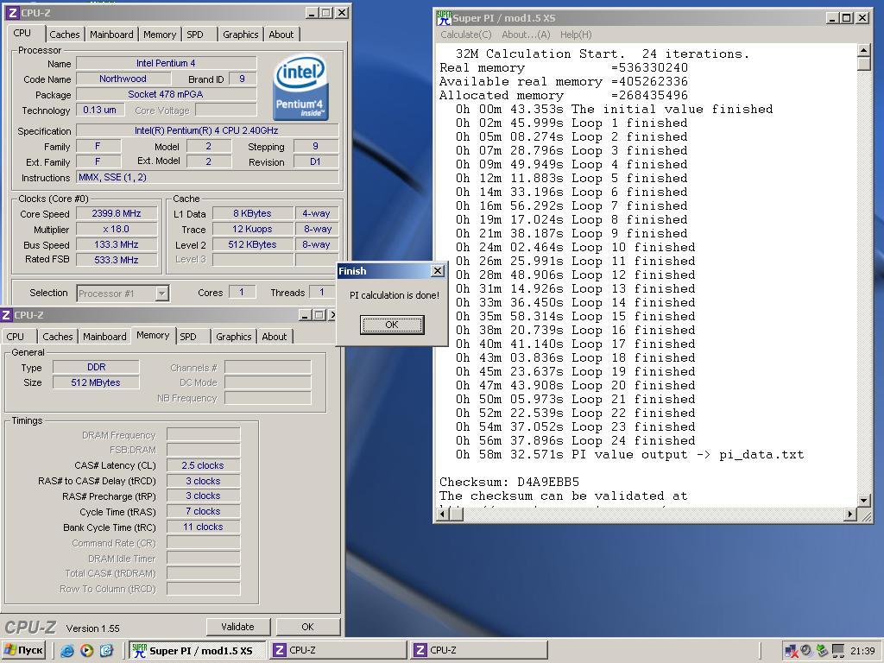The height and width of the screenshot is (663, 884).
Task: Click the 533.3 MHz rated FSB value
Action: [x=117, y=260]
